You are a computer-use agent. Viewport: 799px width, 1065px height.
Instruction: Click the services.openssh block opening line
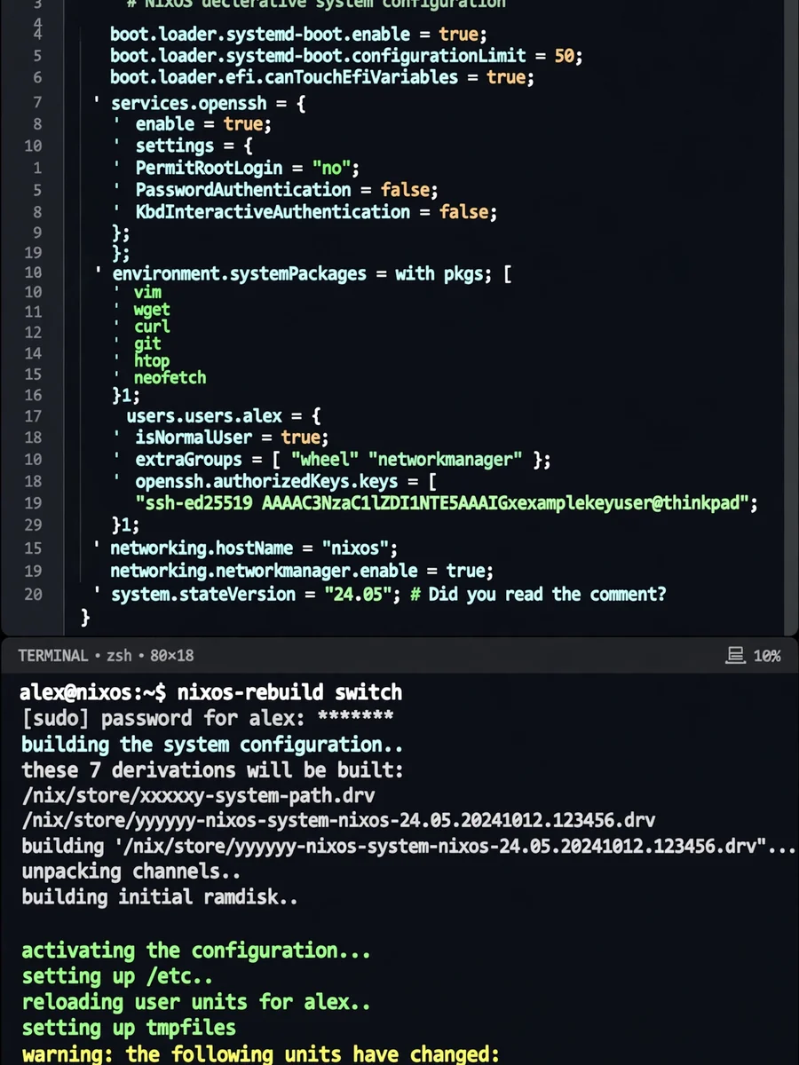(x=209, y=104)
